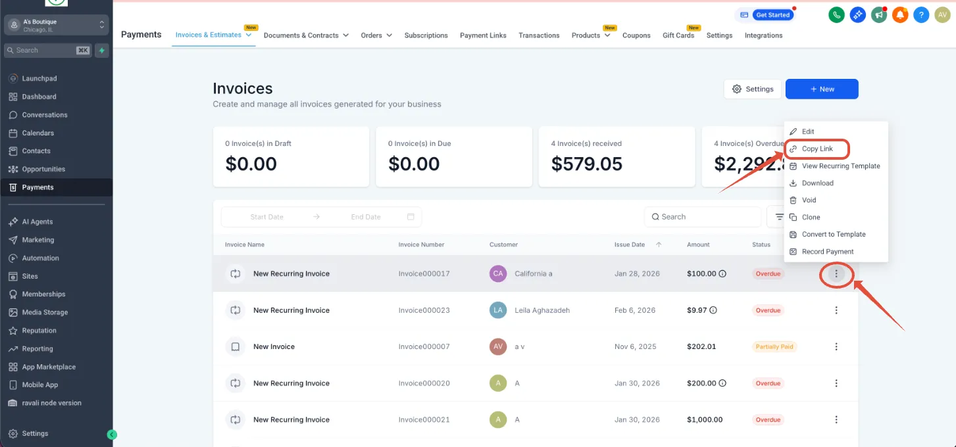
Task: Click the Start Date field
Action: pyautogui.click(x=267, y=217)
